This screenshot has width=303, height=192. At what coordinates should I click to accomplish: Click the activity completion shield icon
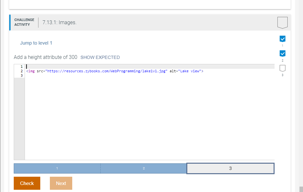283,22
